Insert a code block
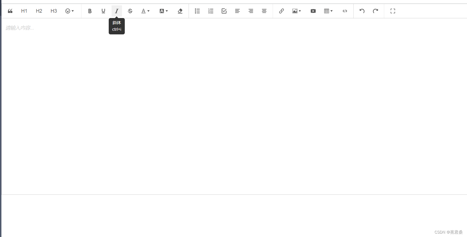The width and height of the screenshot is (467, 237). [x=345, y=11]
